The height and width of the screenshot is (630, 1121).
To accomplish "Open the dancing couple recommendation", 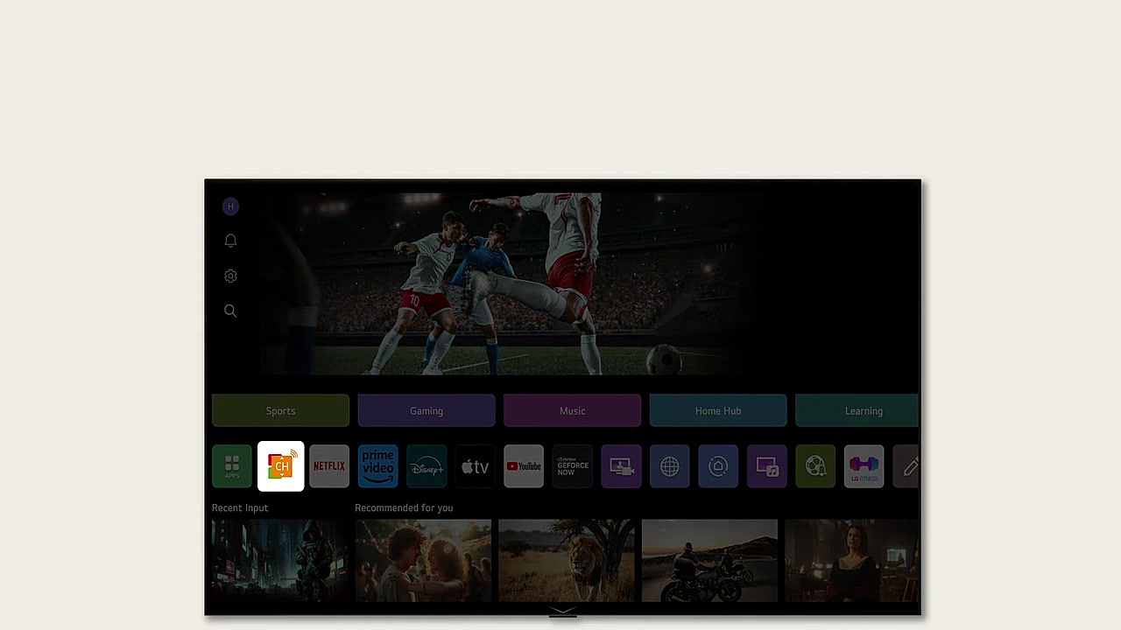I will point(423,561).
